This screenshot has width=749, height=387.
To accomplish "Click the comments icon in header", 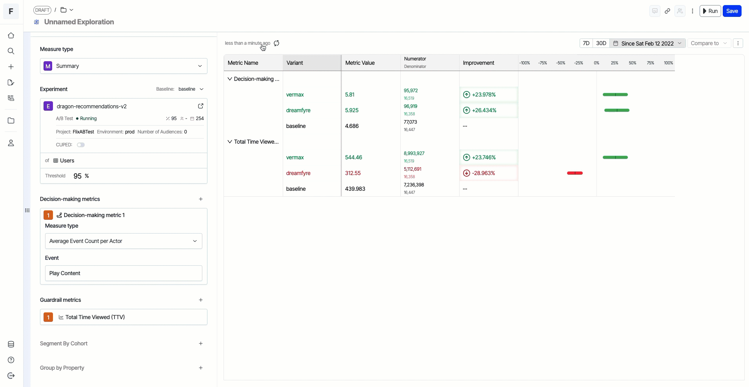I will (655, 11).
